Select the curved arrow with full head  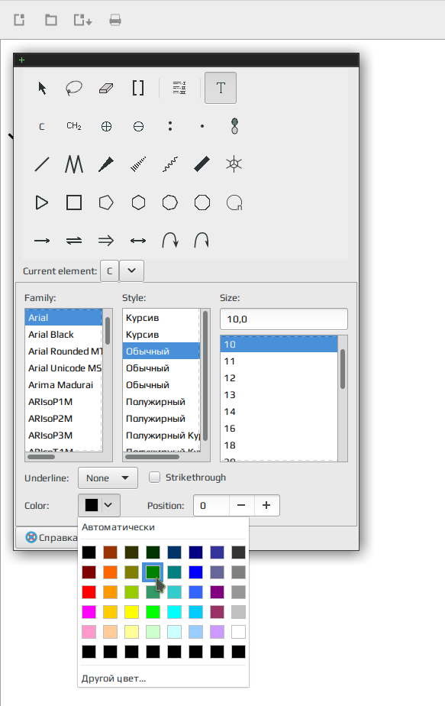tap(170, 241)
